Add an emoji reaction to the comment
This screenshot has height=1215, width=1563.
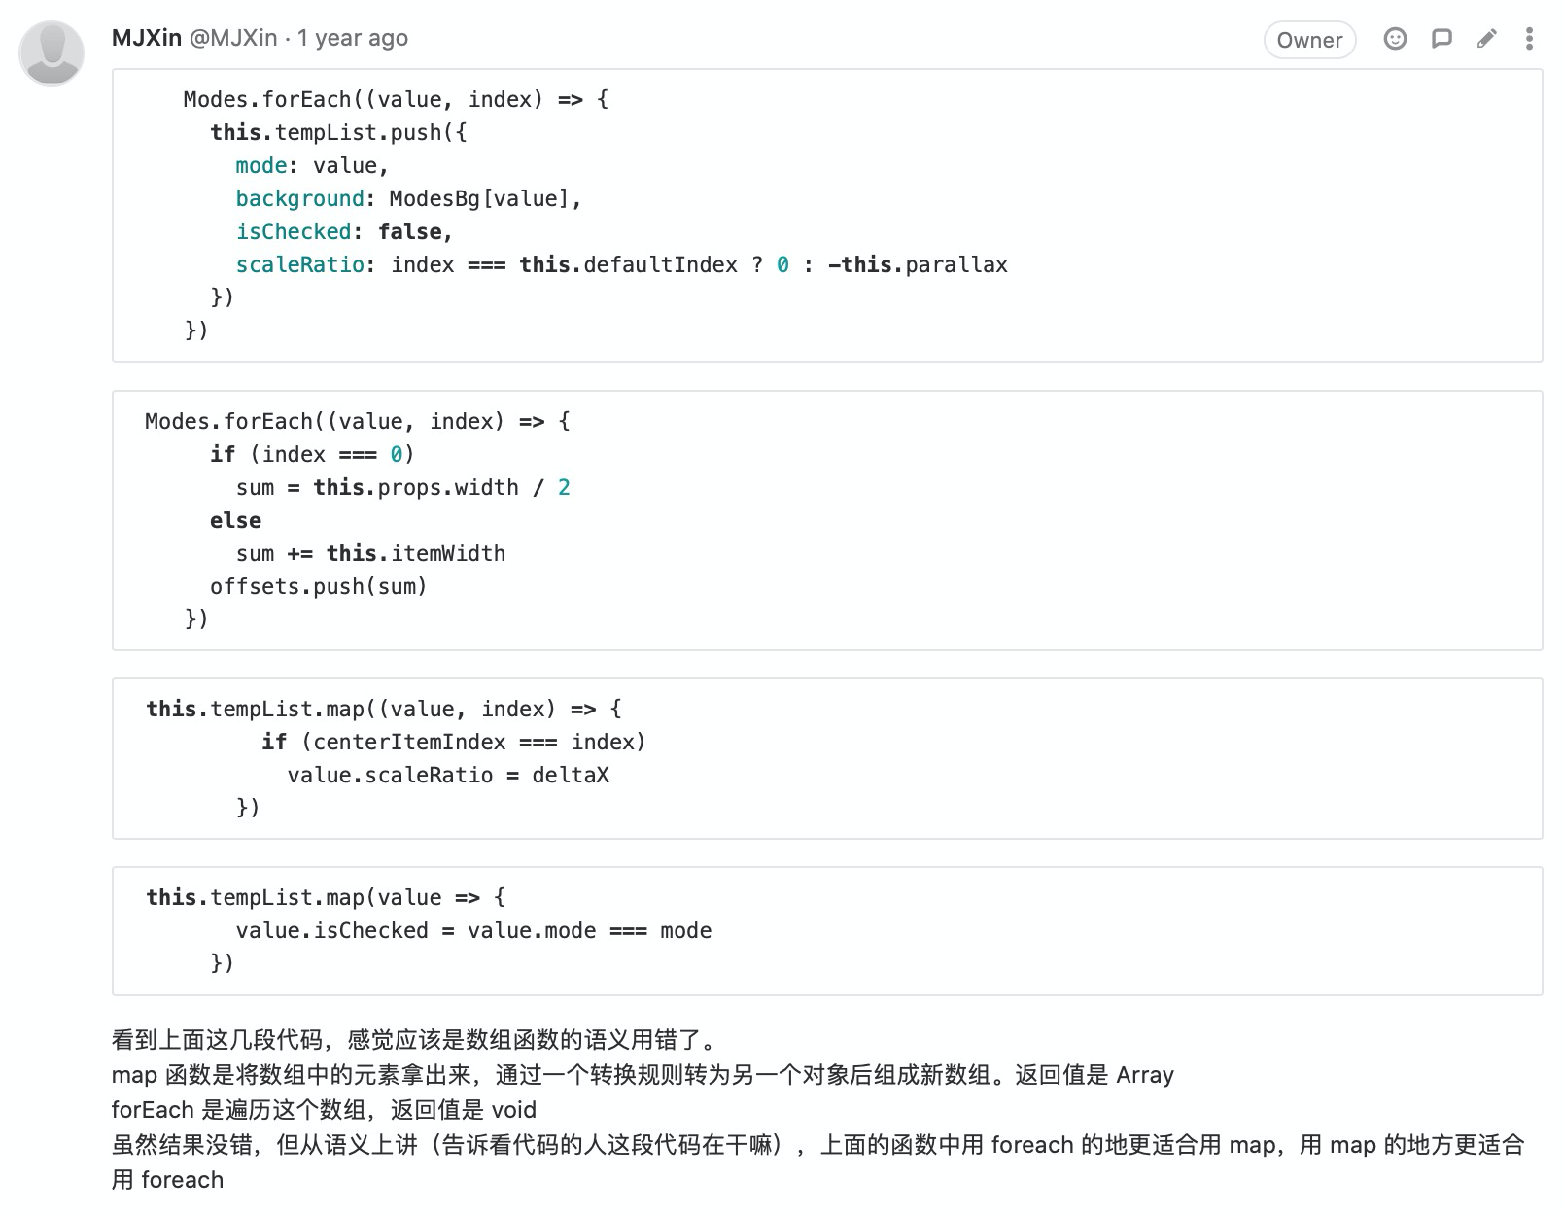pos(1395,39)
